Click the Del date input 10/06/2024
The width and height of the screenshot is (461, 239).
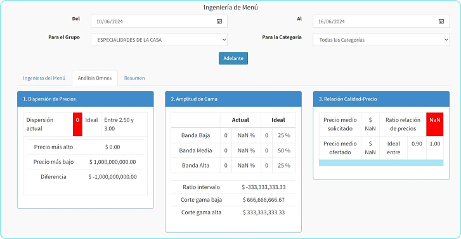click(159, 21)
